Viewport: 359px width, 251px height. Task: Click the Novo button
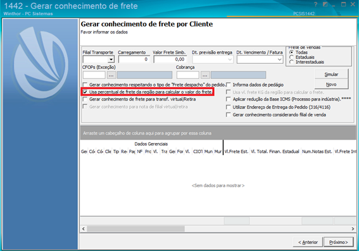[x=331, y=84]
